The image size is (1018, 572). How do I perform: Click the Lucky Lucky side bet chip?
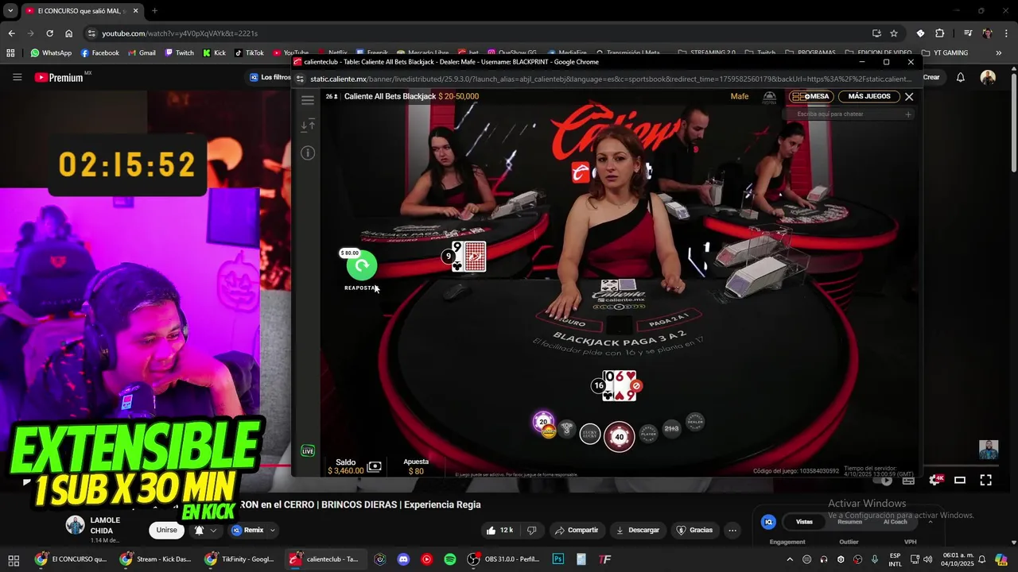[x=590, y=434]
